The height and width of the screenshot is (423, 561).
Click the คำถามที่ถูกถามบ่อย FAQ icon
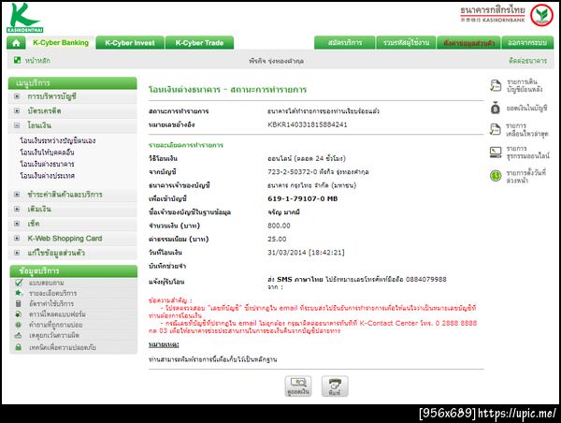coord(19,325)
